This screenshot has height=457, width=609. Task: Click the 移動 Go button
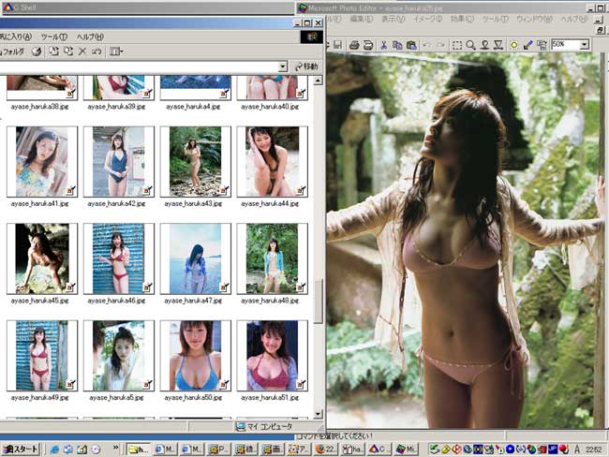[306, 66]
